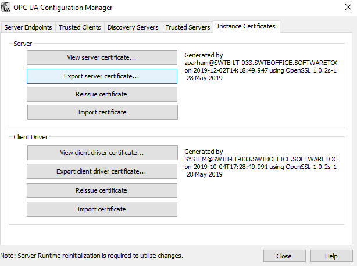This screenshot has width=357, height=266.
Task: Click the Server group label
Action: [x=23, y=44]
